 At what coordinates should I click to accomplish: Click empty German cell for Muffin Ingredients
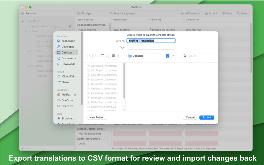pyautogui.click(x=129, y=134)
